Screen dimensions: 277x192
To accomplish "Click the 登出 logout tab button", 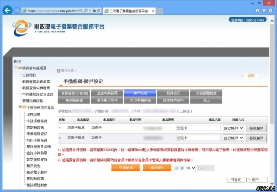I will tap(206, 100).
